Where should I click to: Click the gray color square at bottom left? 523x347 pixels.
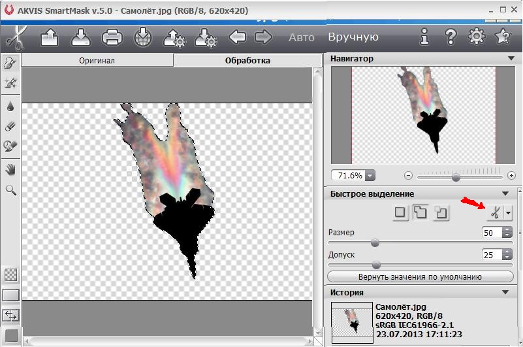pyautogui.click(x=11, y=336)
